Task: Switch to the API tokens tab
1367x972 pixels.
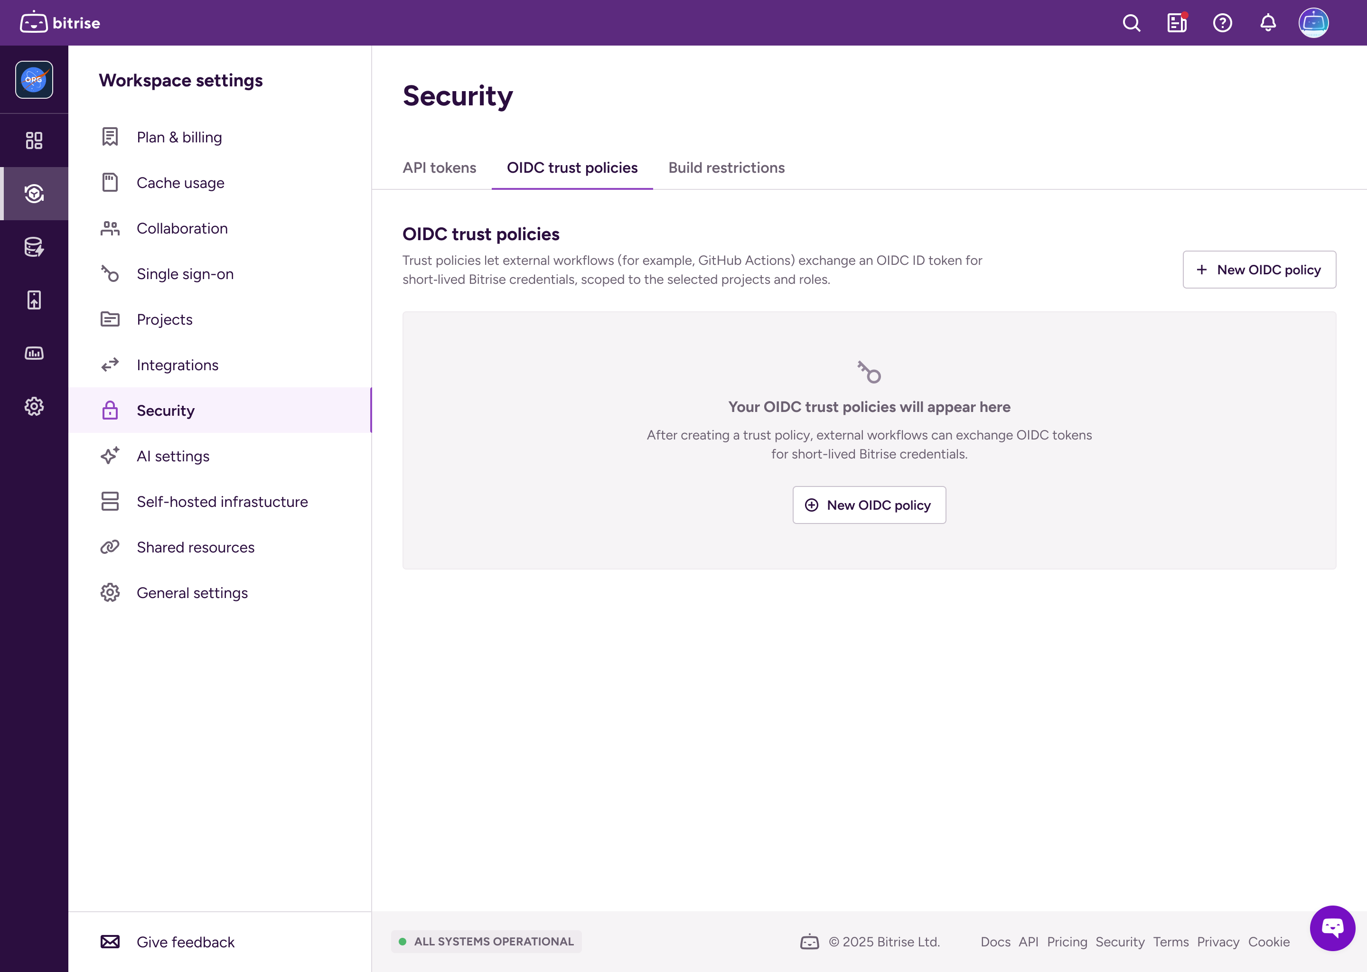Action: pos(440,168)
